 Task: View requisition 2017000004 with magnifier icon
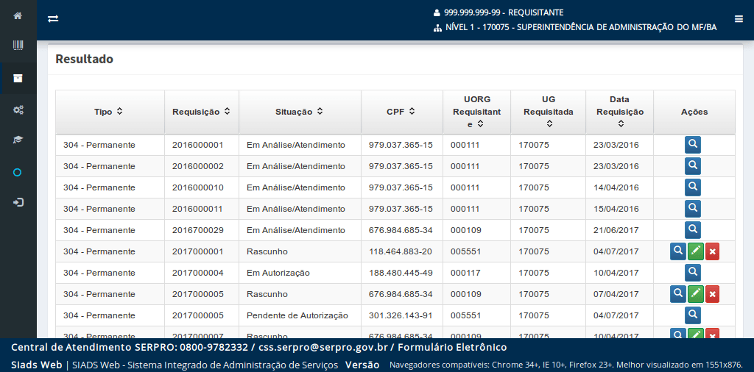point(692,272)
